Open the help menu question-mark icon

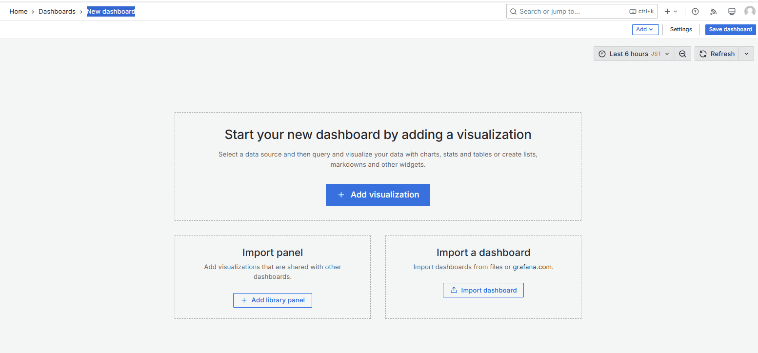pyautogui.click(x=695, y=12)
